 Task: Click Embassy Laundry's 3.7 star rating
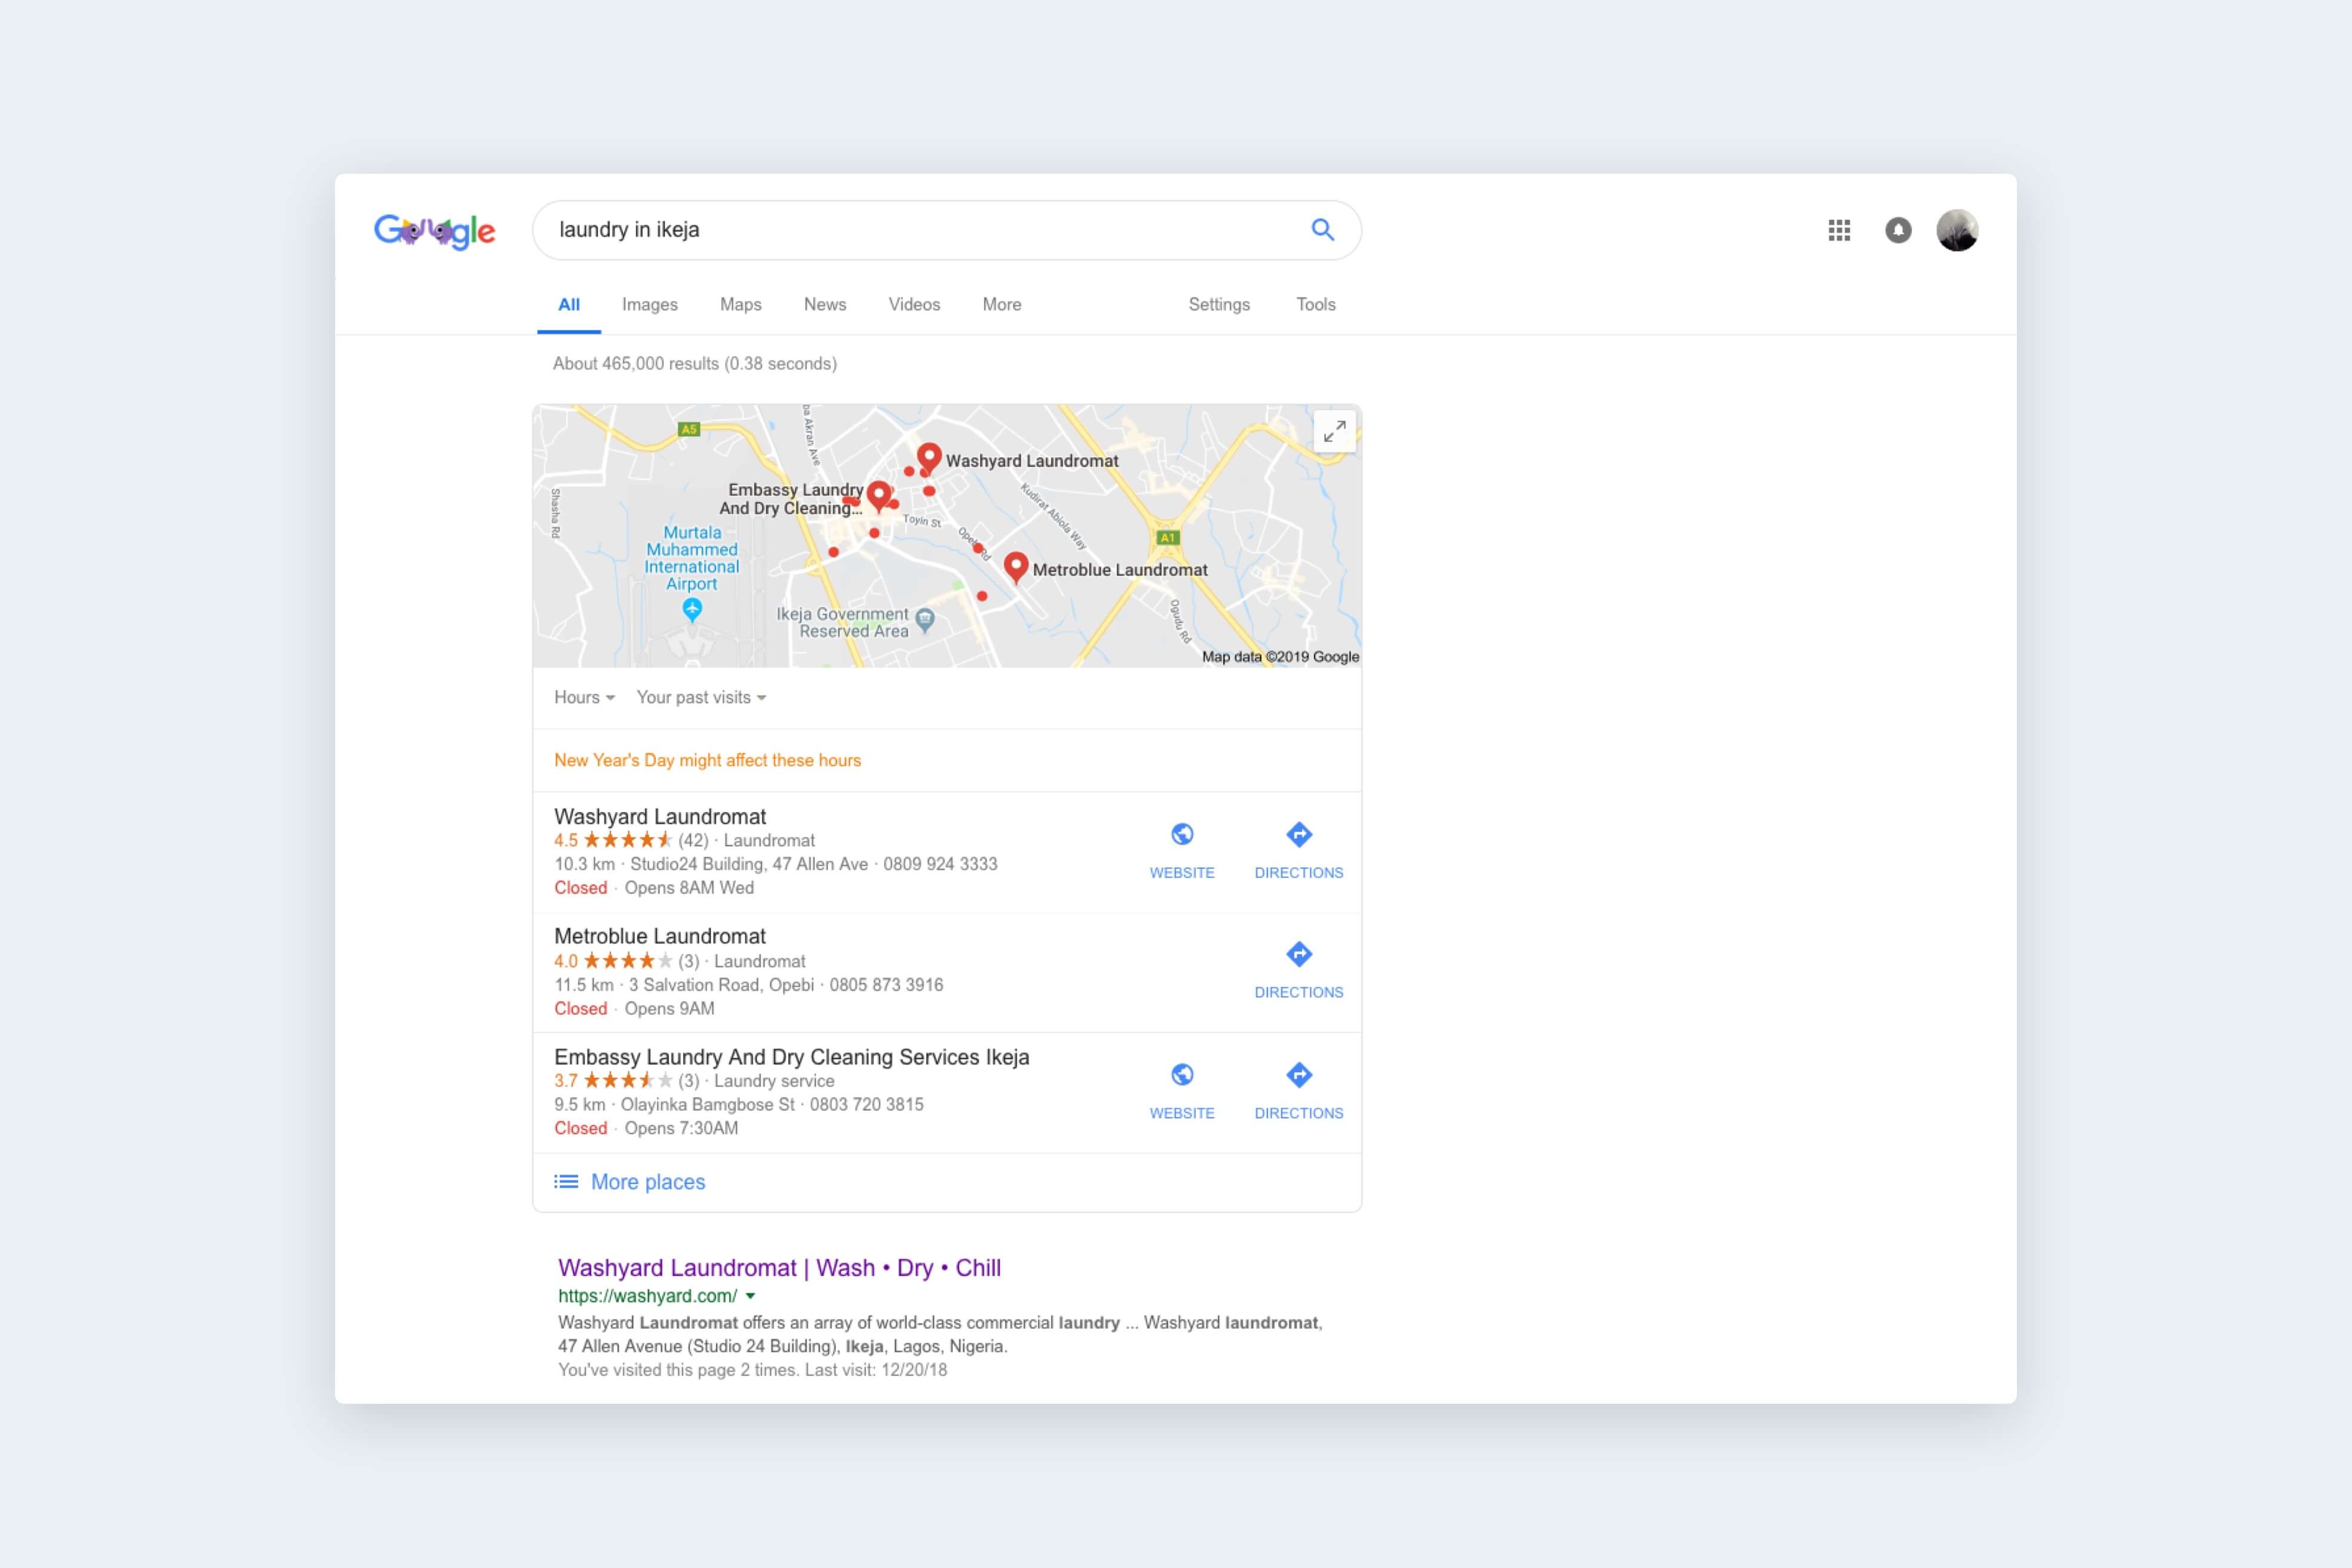[612, 1081]
